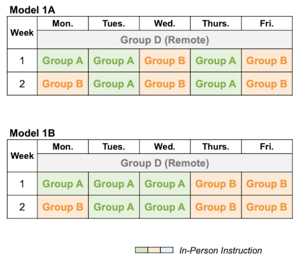The image size is (299, 256).
Task: Select Model 1A Week 1 Wednesday Group B cell
Action: (x=165, y=61)
